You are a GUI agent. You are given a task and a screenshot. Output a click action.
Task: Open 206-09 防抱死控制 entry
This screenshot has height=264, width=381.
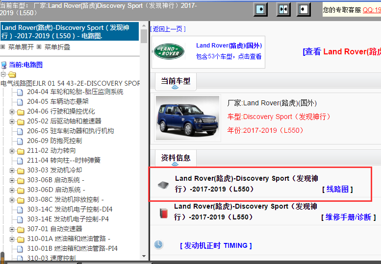click(x=54, y=141)
